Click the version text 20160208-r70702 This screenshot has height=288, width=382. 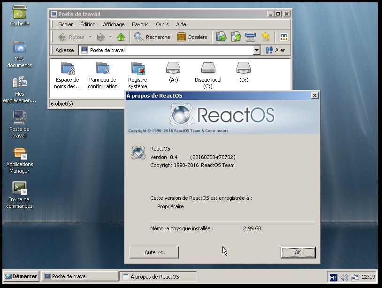coord(213,157)
